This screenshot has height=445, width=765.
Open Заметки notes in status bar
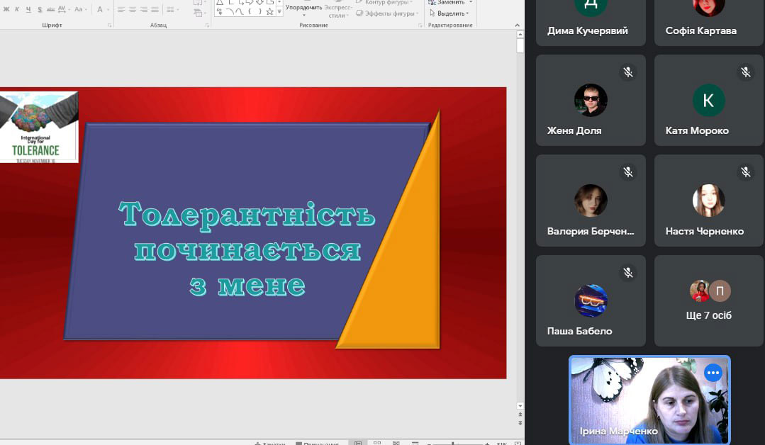[270, 443]
